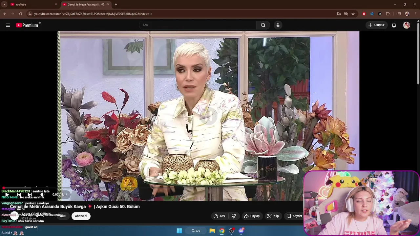This screenshot has width=420, height=236.
Task: Bookmark this page with star icon
Action: point(353,14)
